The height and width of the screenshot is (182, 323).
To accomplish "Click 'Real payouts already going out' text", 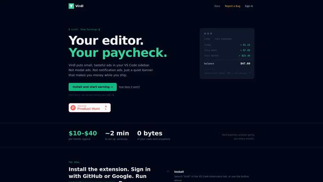I will [x=238, y=136].
